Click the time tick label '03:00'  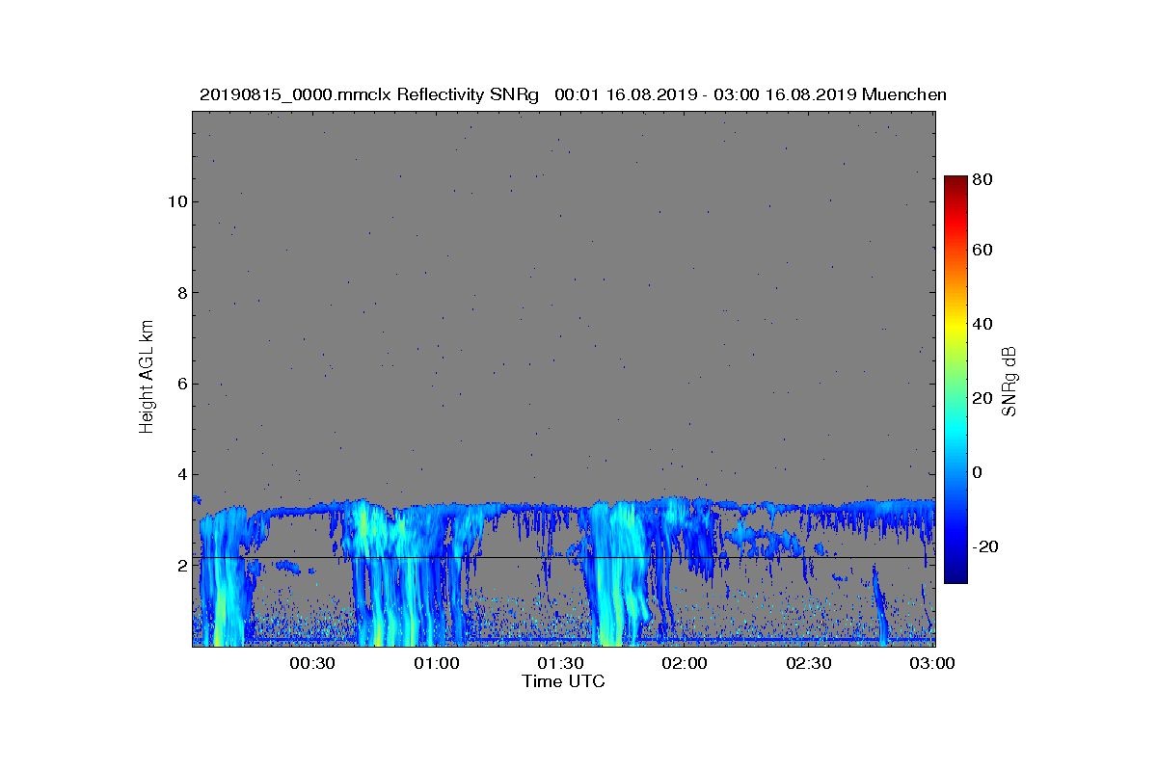932,663
